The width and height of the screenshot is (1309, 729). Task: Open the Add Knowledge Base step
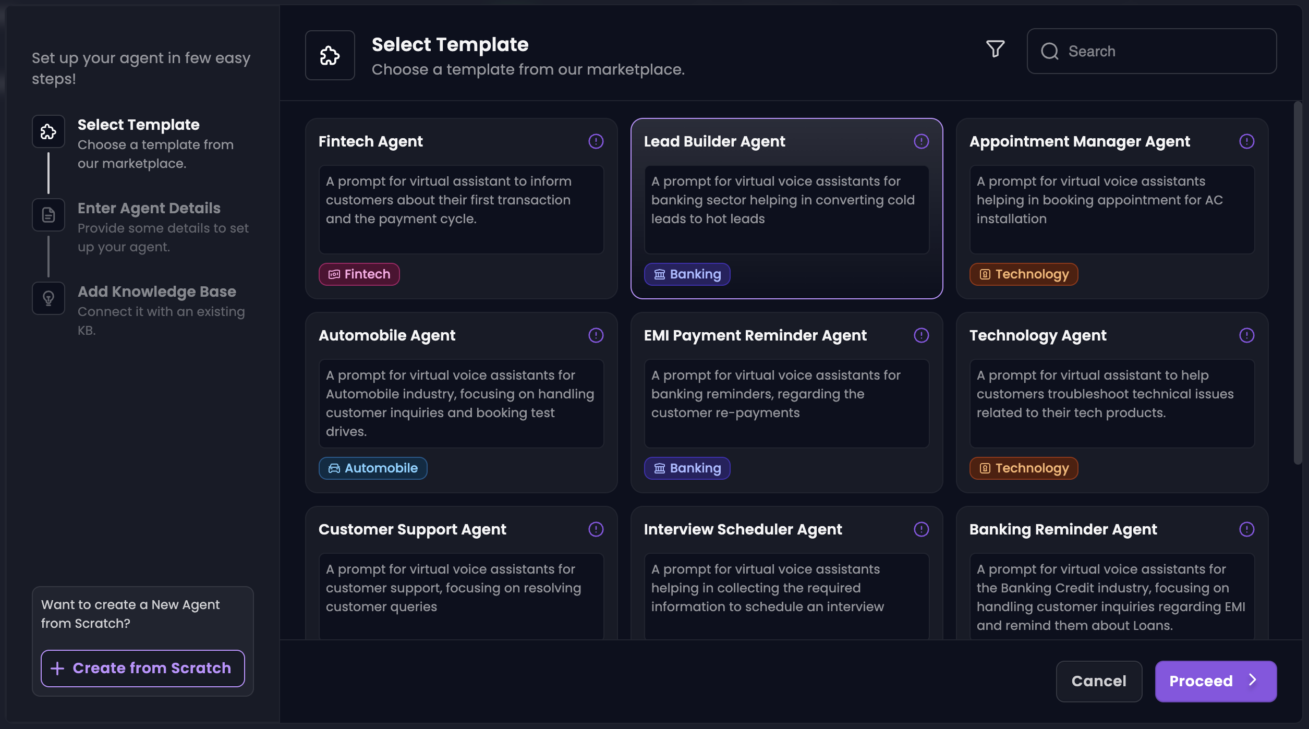(156, 292)
